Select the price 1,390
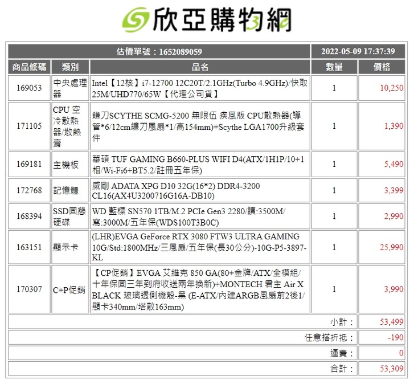This screenshot has width=410, height=380. tap(393, 126)
